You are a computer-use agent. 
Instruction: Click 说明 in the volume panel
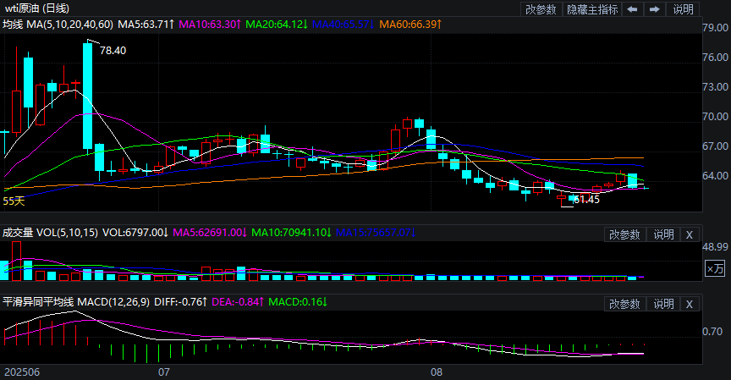point(663,234)
